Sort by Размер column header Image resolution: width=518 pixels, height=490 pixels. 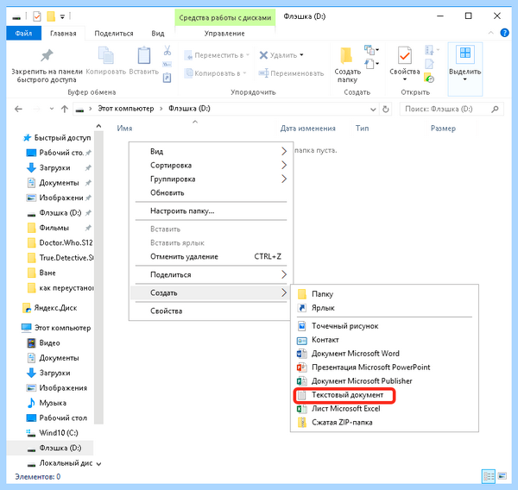(x=443, y=129)
